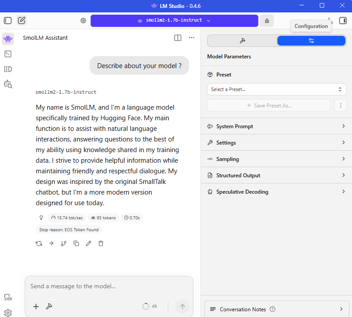This screenshot has width=352, height=317.
Task: Open the Developer terminal icon in sidebar
Action: pos(8,54)
